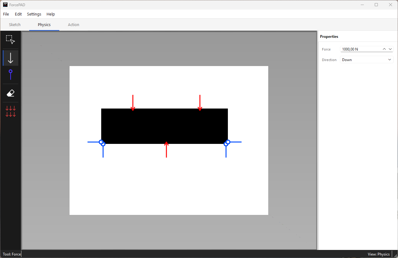The image size is (398, 258).
Task: Click the upward red force arrow
Action: [166, 149]
